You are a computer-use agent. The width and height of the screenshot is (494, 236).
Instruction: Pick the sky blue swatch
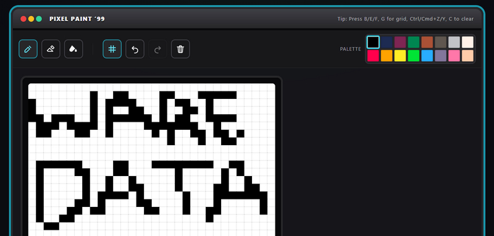point(427,56)
